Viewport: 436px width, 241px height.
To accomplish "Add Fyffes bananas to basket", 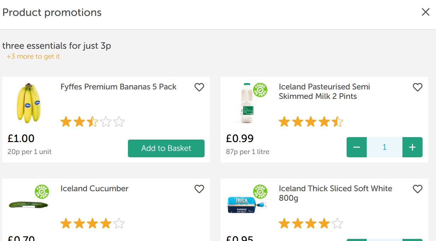I will (166, 148).
